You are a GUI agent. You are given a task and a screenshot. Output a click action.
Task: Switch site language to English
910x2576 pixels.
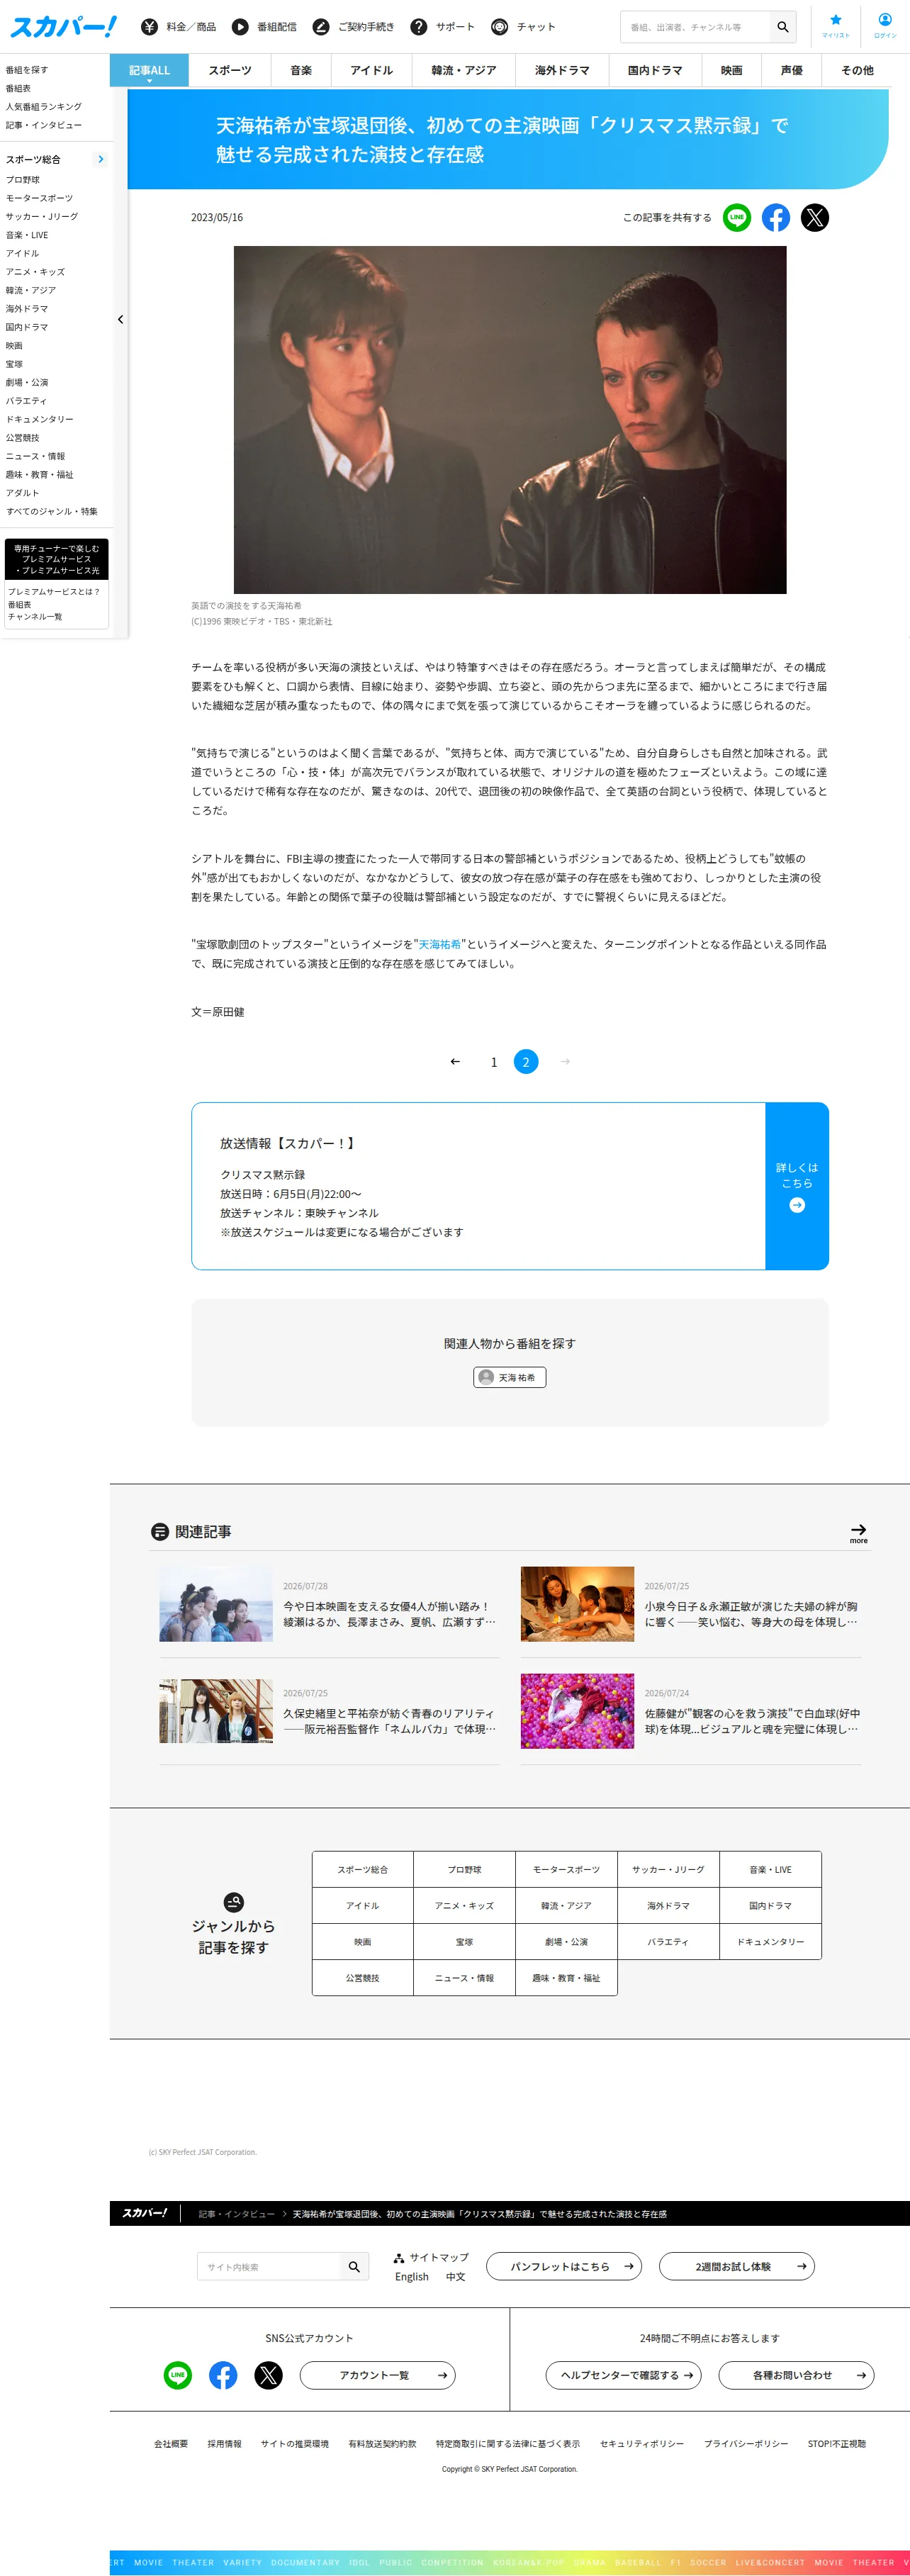pos(412,2277)
